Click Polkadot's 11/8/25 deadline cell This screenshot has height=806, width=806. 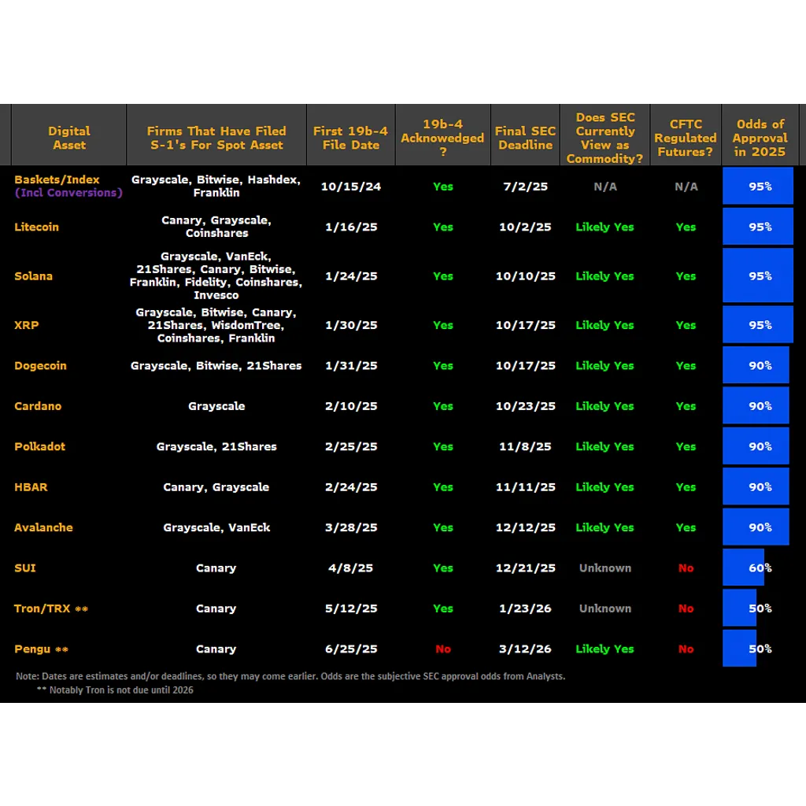(525, 446)
